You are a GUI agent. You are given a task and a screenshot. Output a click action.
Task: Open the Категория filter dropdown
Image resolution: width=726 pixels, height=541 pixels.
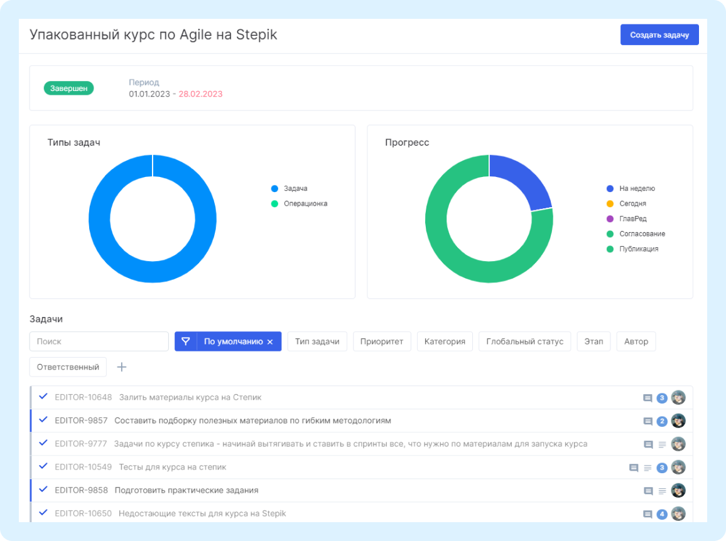pos(445,341)
